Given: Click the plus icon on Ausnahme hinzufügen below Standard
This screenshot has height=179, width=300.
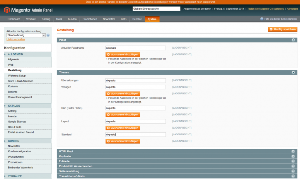Looking at the screenshot, I should [108, 141].
